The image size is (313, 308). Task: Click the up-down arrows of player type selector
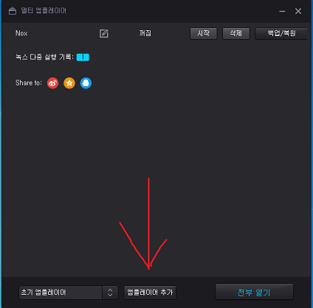click(110, 293)
